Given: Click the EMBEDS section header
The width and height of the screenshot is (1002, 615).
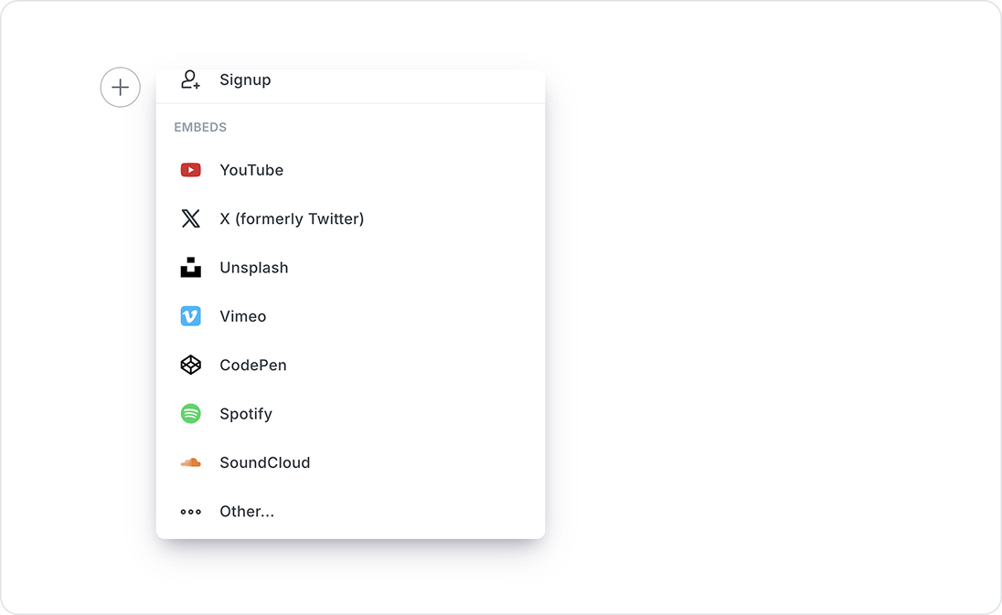Looking at the screenshot, I should (x=200, y=127).
